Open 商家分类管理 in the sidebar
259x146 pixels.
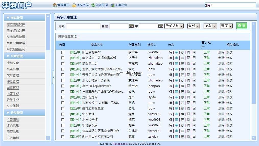[x=16, y=43]
